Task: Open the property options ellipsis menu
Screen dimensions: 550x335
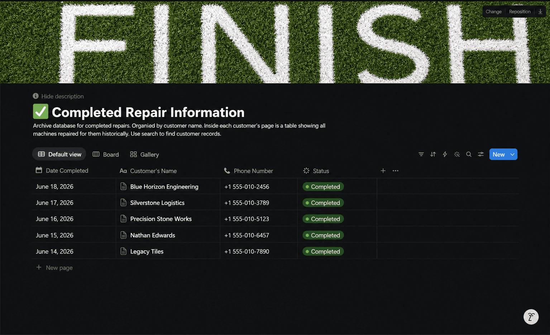Action: tap(396, 171)
